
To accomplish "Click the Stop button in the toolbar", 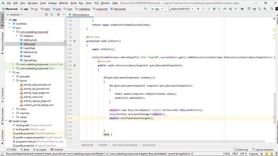I will pyautogui.click(x=235, y=9).
